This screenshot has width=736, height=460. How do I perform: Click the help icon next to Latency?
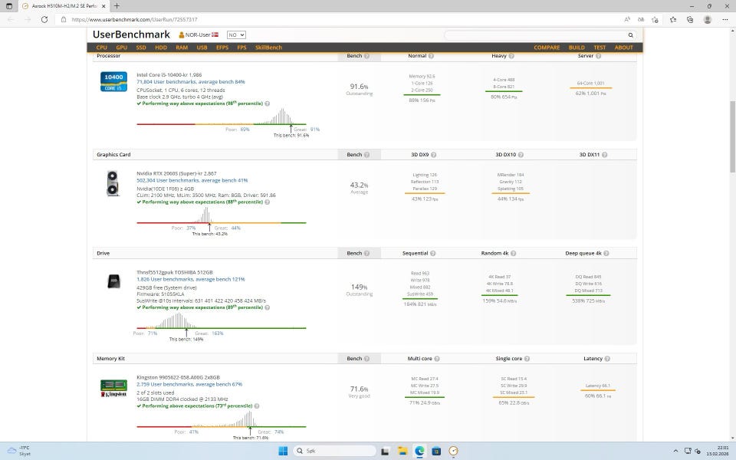(x=607, y=359)
